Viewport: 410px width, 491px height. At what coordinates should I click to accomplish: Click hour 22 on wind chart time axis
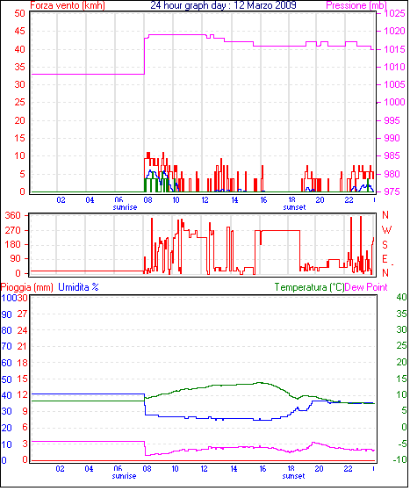(349, 199)
